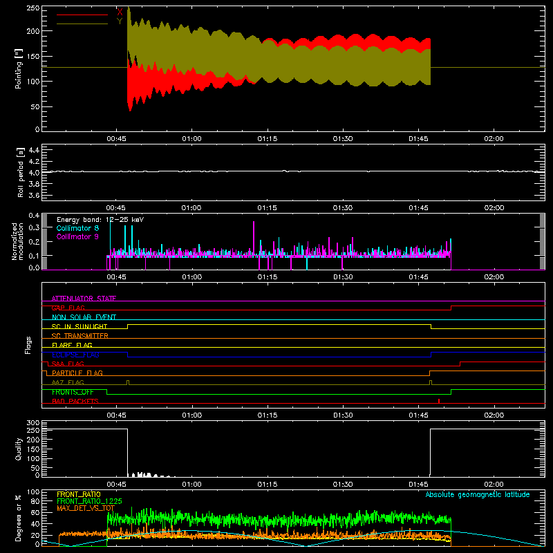The width and height of the screenshot is (553, 553).
Task: Click the FRONTS_OFF flag label
Action: tap(73, 392)
